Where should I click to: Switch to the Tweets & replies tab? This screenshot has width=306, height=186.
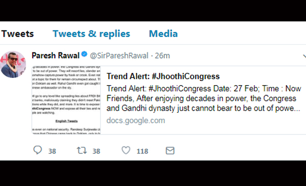[91, 34]
